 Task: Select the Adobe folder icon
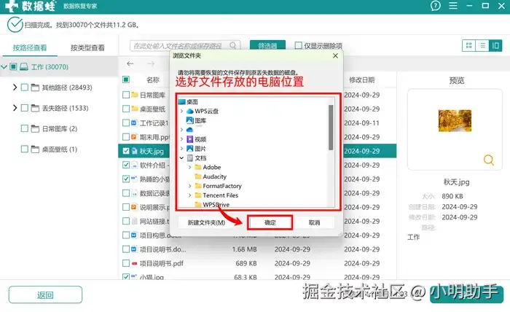[x=198, y=167]
